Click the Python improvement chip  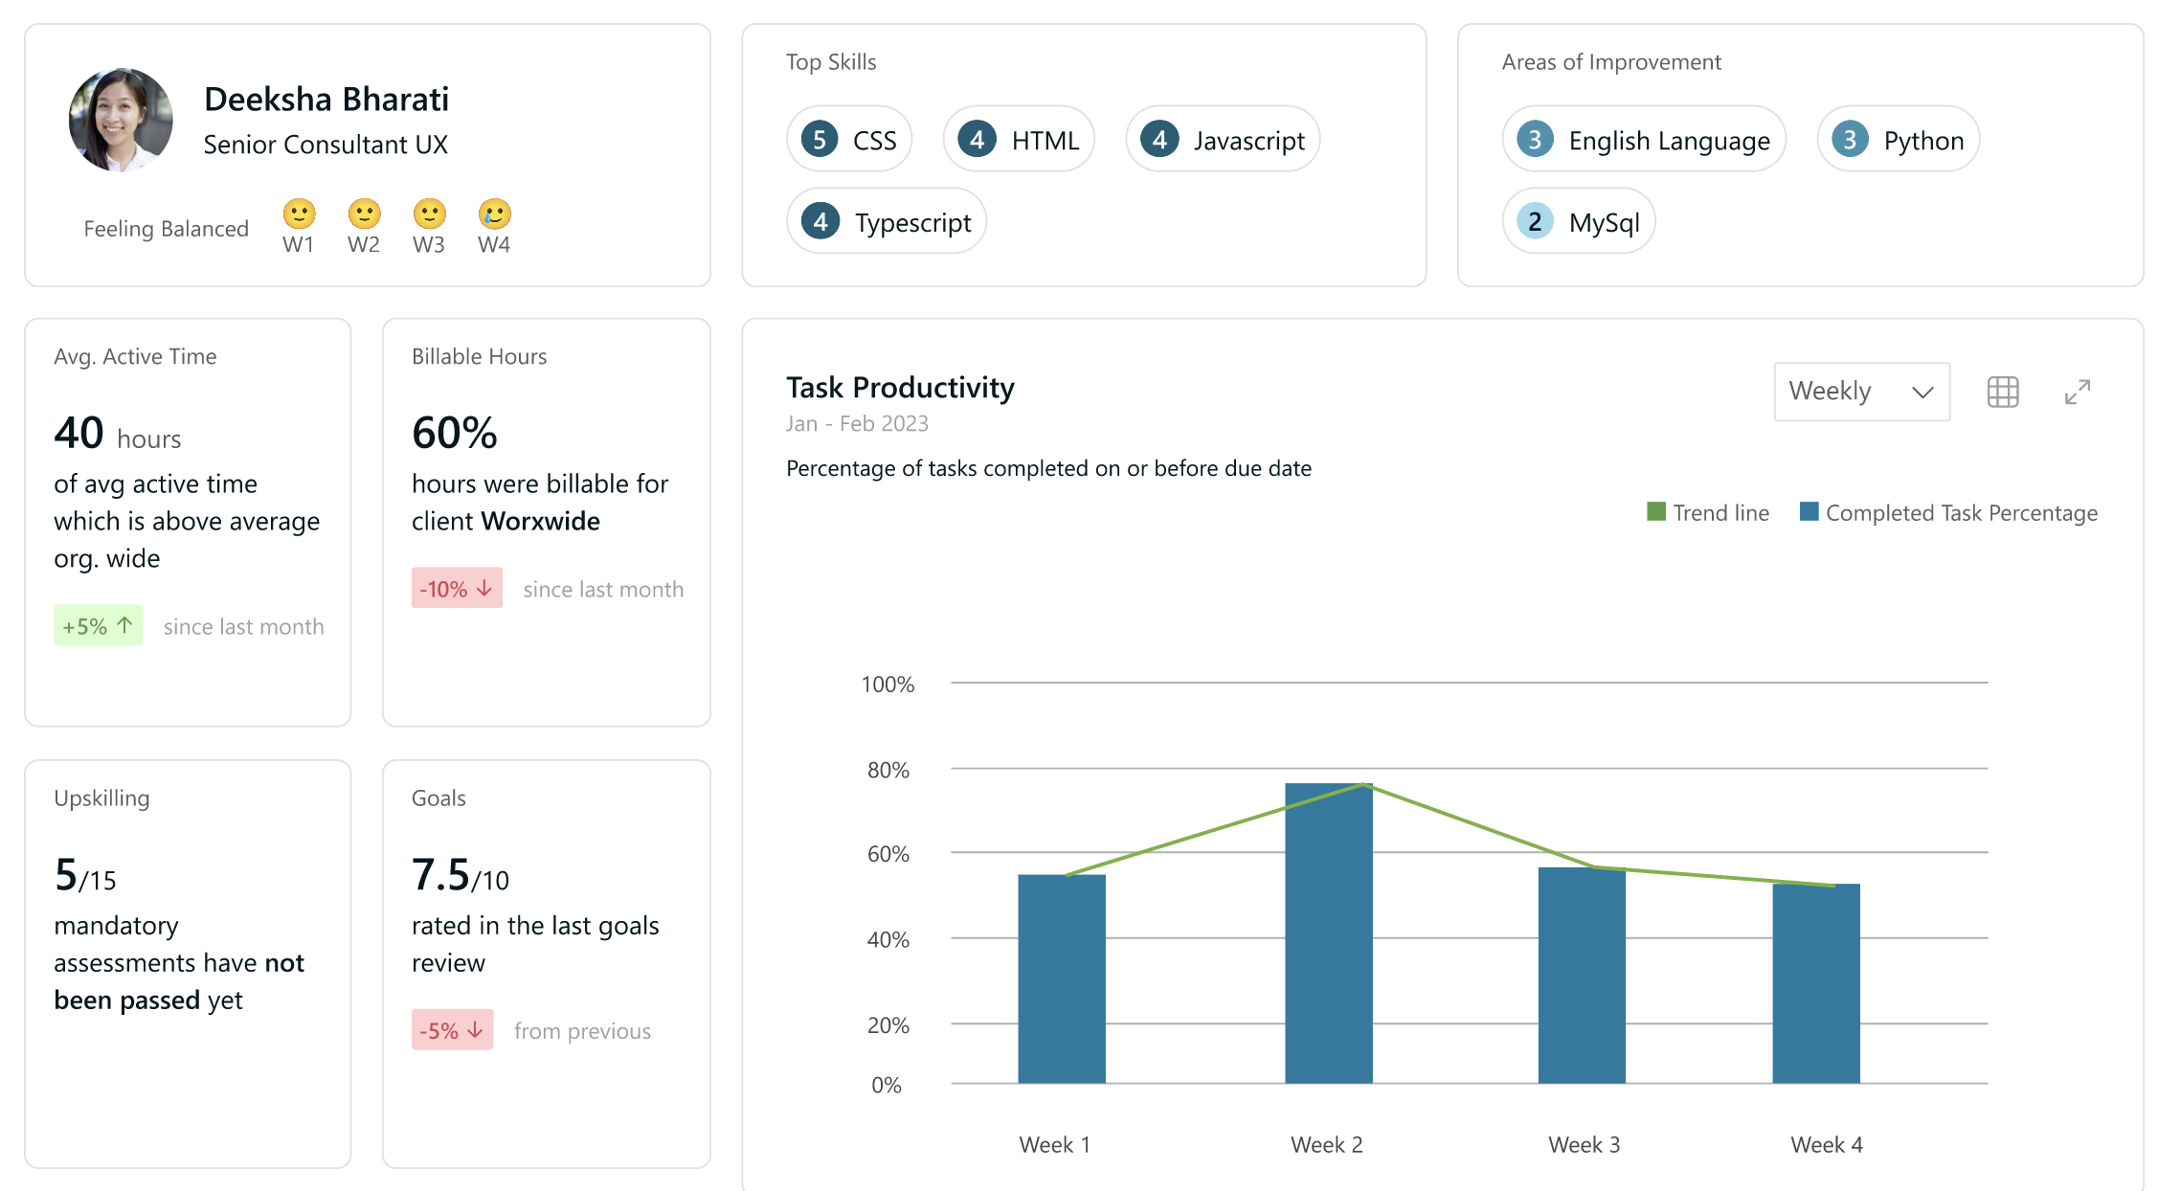pos(1898,140)
